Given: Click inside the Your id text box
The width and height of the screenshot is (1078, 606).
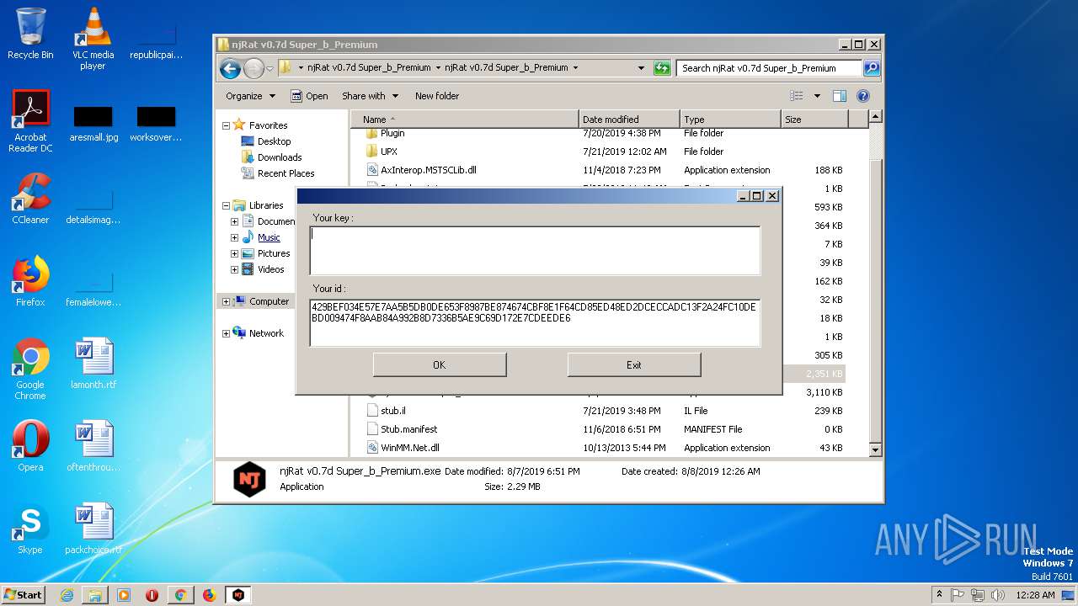Looking at the screenshot, I should point(535,322).
